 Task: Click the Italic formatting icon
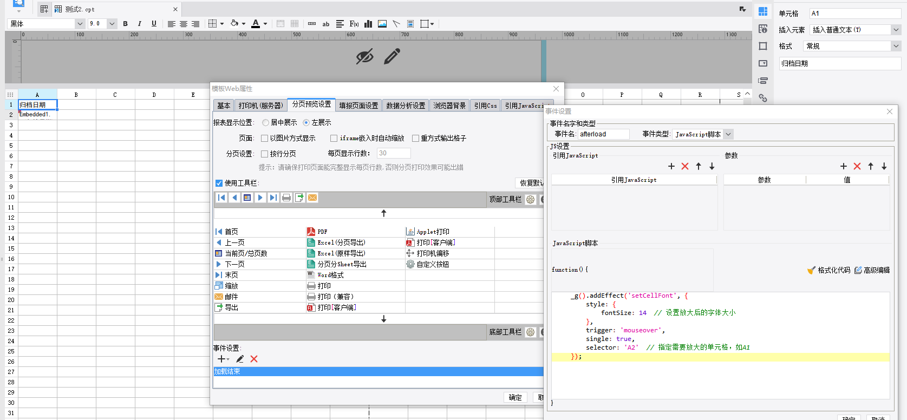(x=139, y=24)
